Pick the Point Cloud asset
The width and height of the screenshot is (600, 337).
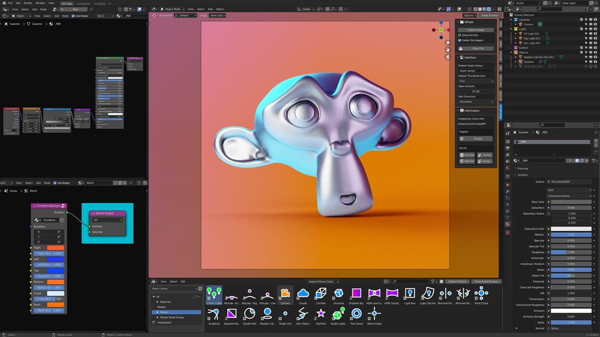481,295
